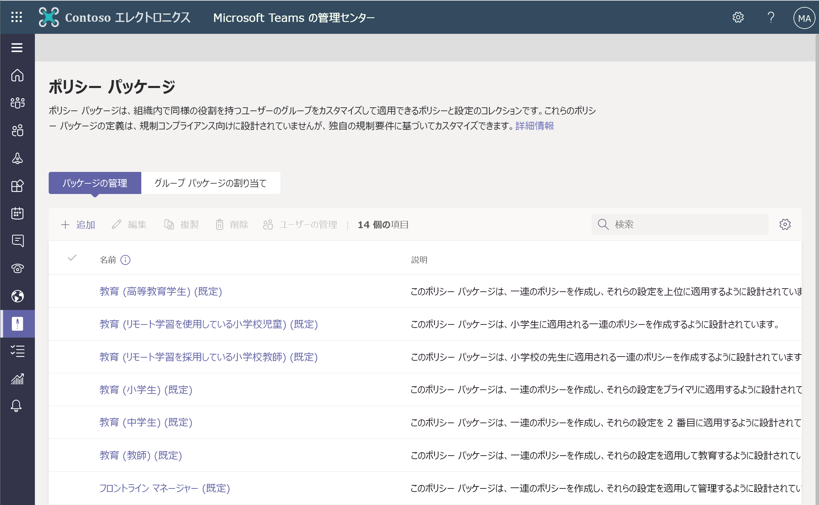The height and width of the screenshot is (505, 819).
Task: Click the 説明 column header
Action: [x=419, y=260]
